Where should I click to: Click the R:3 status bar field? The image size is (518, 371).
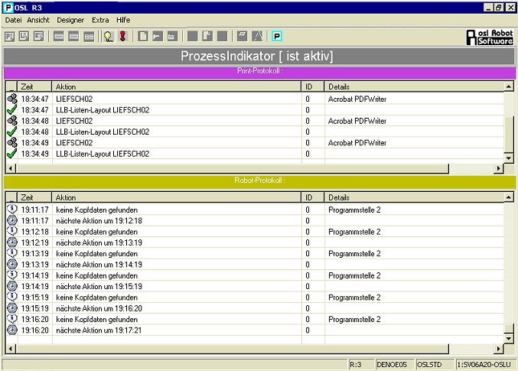(x=361, y=364)
